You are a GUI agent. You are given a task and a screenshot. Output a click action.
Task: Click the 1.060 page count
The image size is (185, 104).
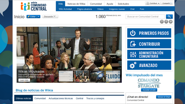point(101,17)
